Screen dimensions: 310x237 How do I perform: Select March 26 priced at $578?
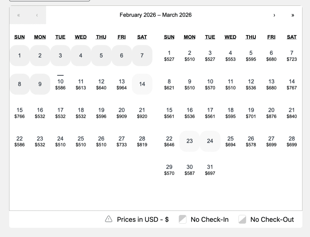coord(251,141)
